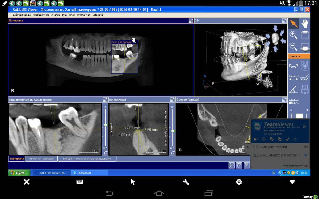319x199 pixels.
Task: Click the print image icon in toolbar
Action: (305, 90)
